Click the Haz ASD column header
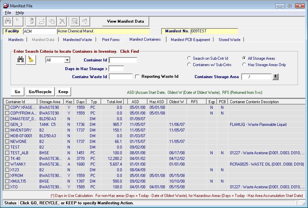Viewport: 308px width, 208px height. [157, 101]
